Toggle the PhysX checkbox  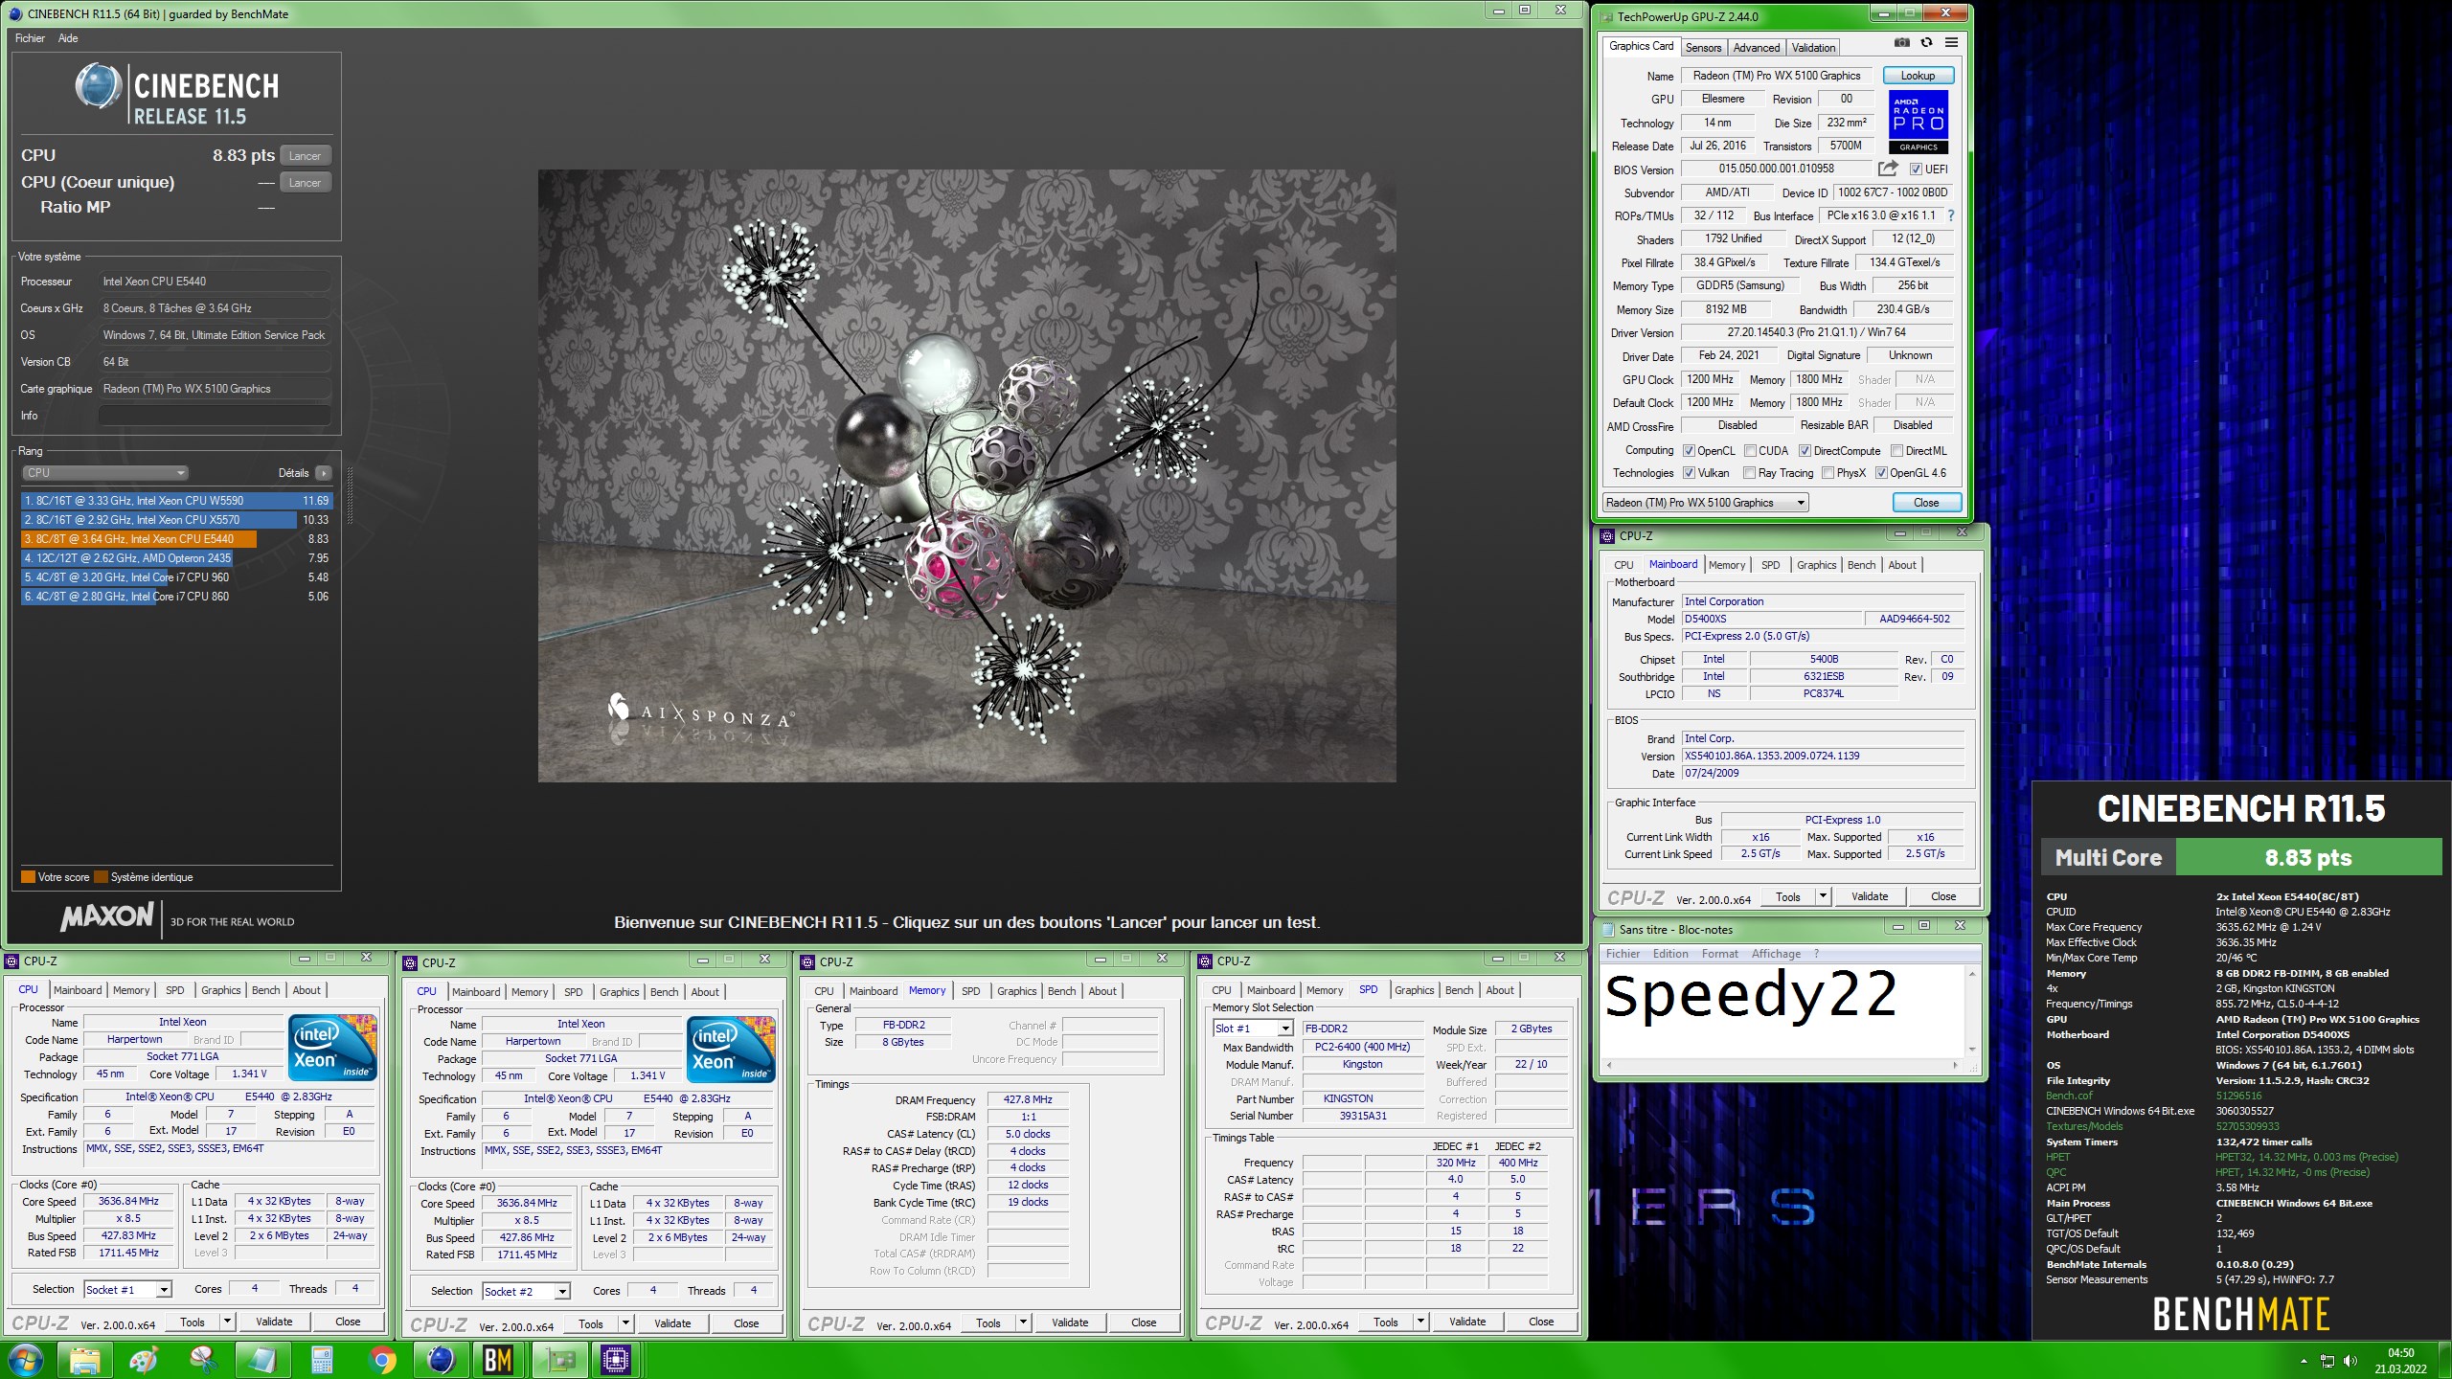tap(1828, 473)
